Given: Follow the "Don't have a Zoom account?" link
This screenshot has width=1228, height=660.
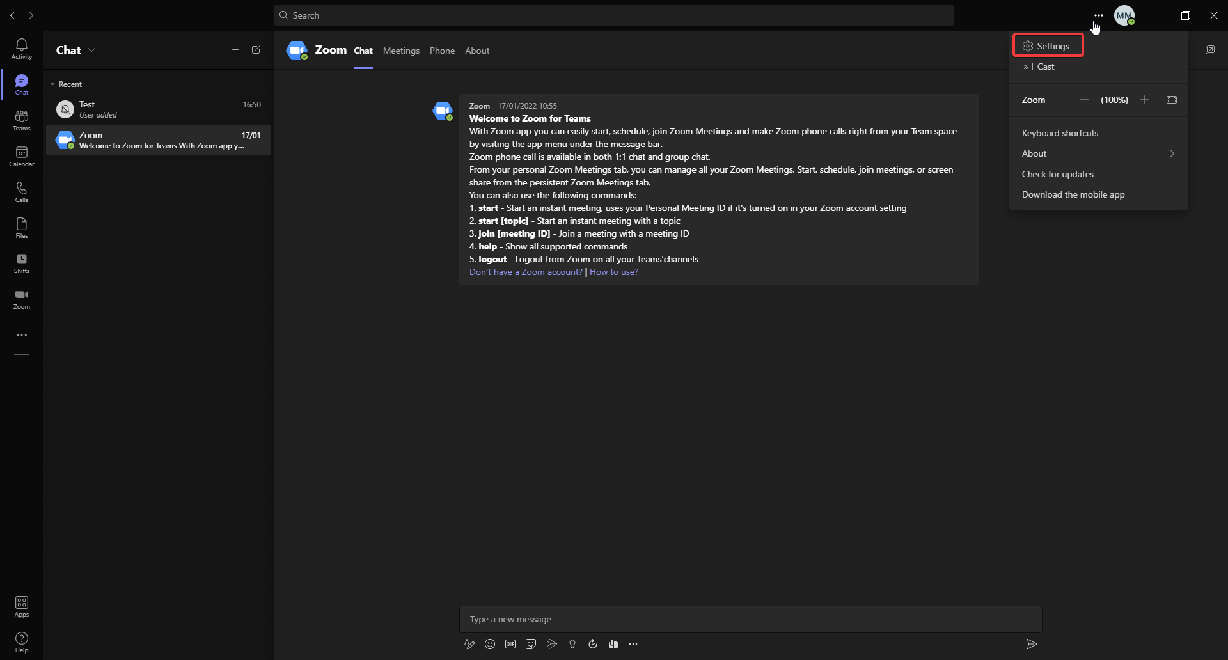Looking at the screenshot, I should (526, 272).
